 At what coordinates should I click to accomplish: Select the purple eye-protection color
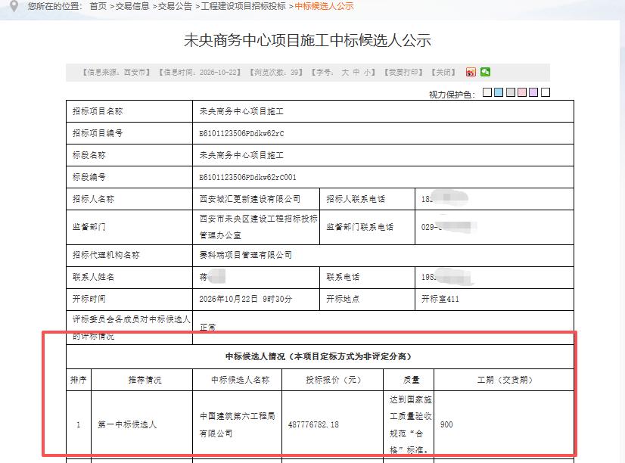click(533, 92)
